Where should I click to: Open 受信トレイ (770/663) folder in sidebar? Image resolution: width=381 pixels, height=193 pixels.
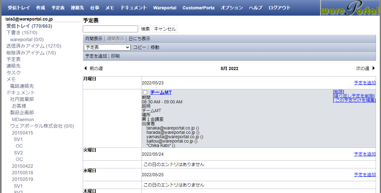tap(29, 26)
